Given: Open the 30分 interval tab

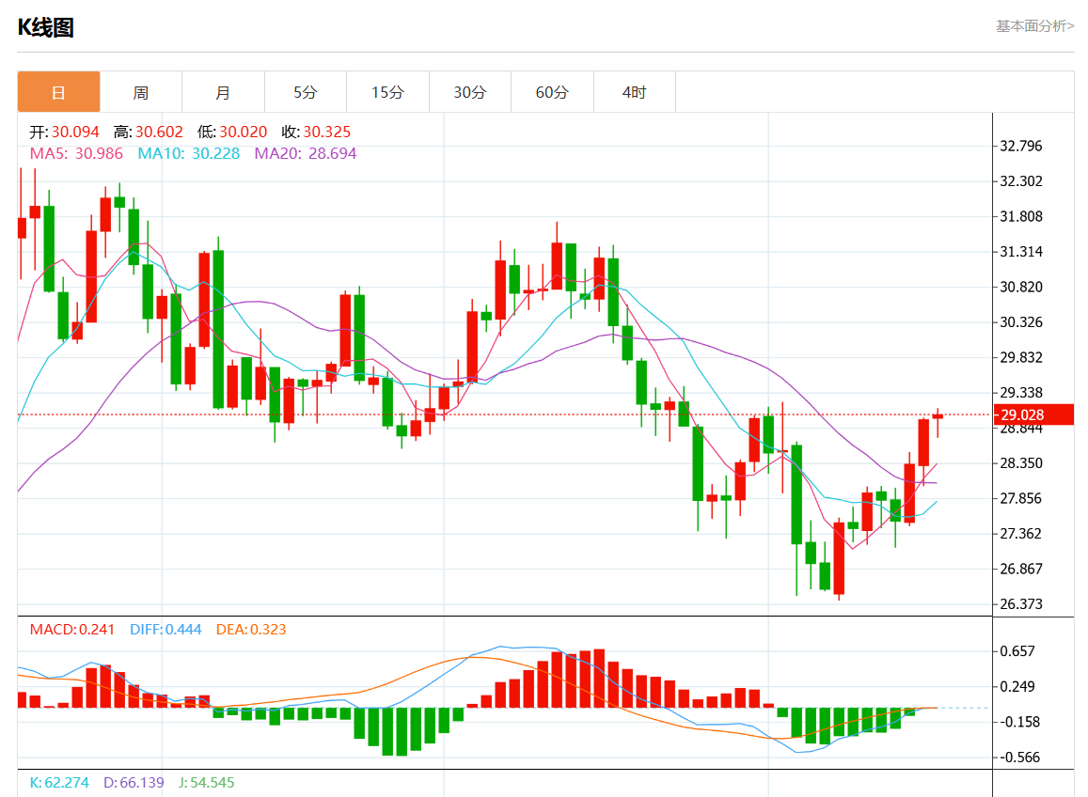Looking at the screenshot, I should pyautogui.click(x=470, y=92).
